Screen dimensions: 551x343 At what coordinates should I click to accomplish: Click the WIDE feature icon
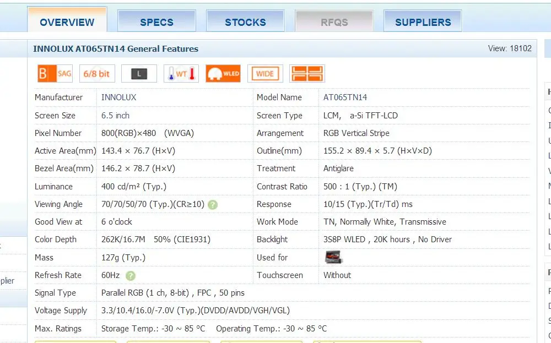[x=265, y=74]
